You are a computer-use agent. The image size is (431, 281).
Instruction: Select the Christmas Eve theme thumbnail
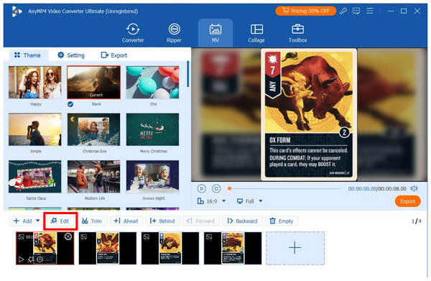93,129
